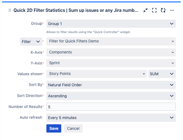Click the Number of Results field
This screenshot has width=183, height=140.
[x=111, y=107]
